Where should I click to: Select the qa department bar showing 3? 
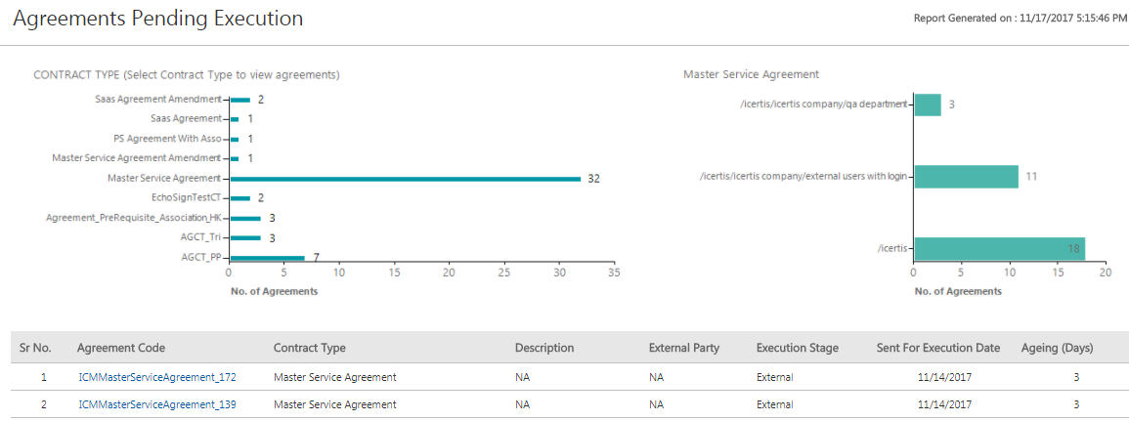point(928,105)
